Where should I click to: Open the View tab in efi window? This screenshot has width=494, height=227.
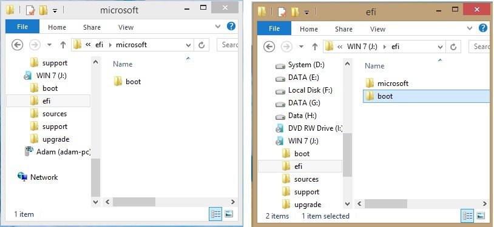click(x=377, y=29)
